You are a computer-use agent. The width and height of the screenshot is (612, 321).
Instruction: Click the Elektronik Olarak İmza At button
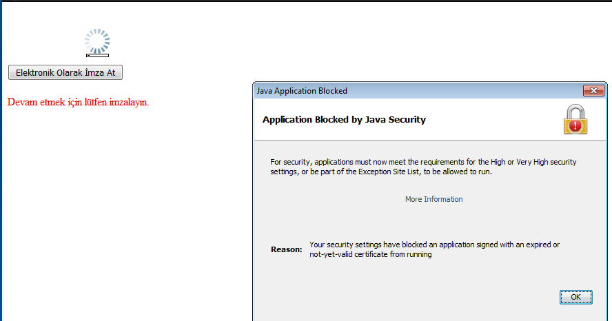[65, 72]
